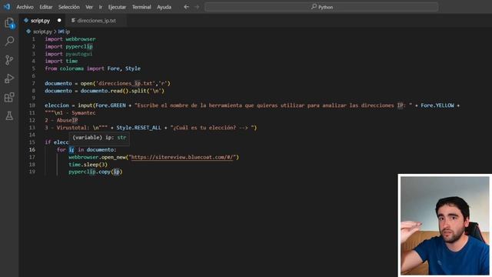Click 'documento' in the for loop
Screen dimensions: 492x277
100,150
